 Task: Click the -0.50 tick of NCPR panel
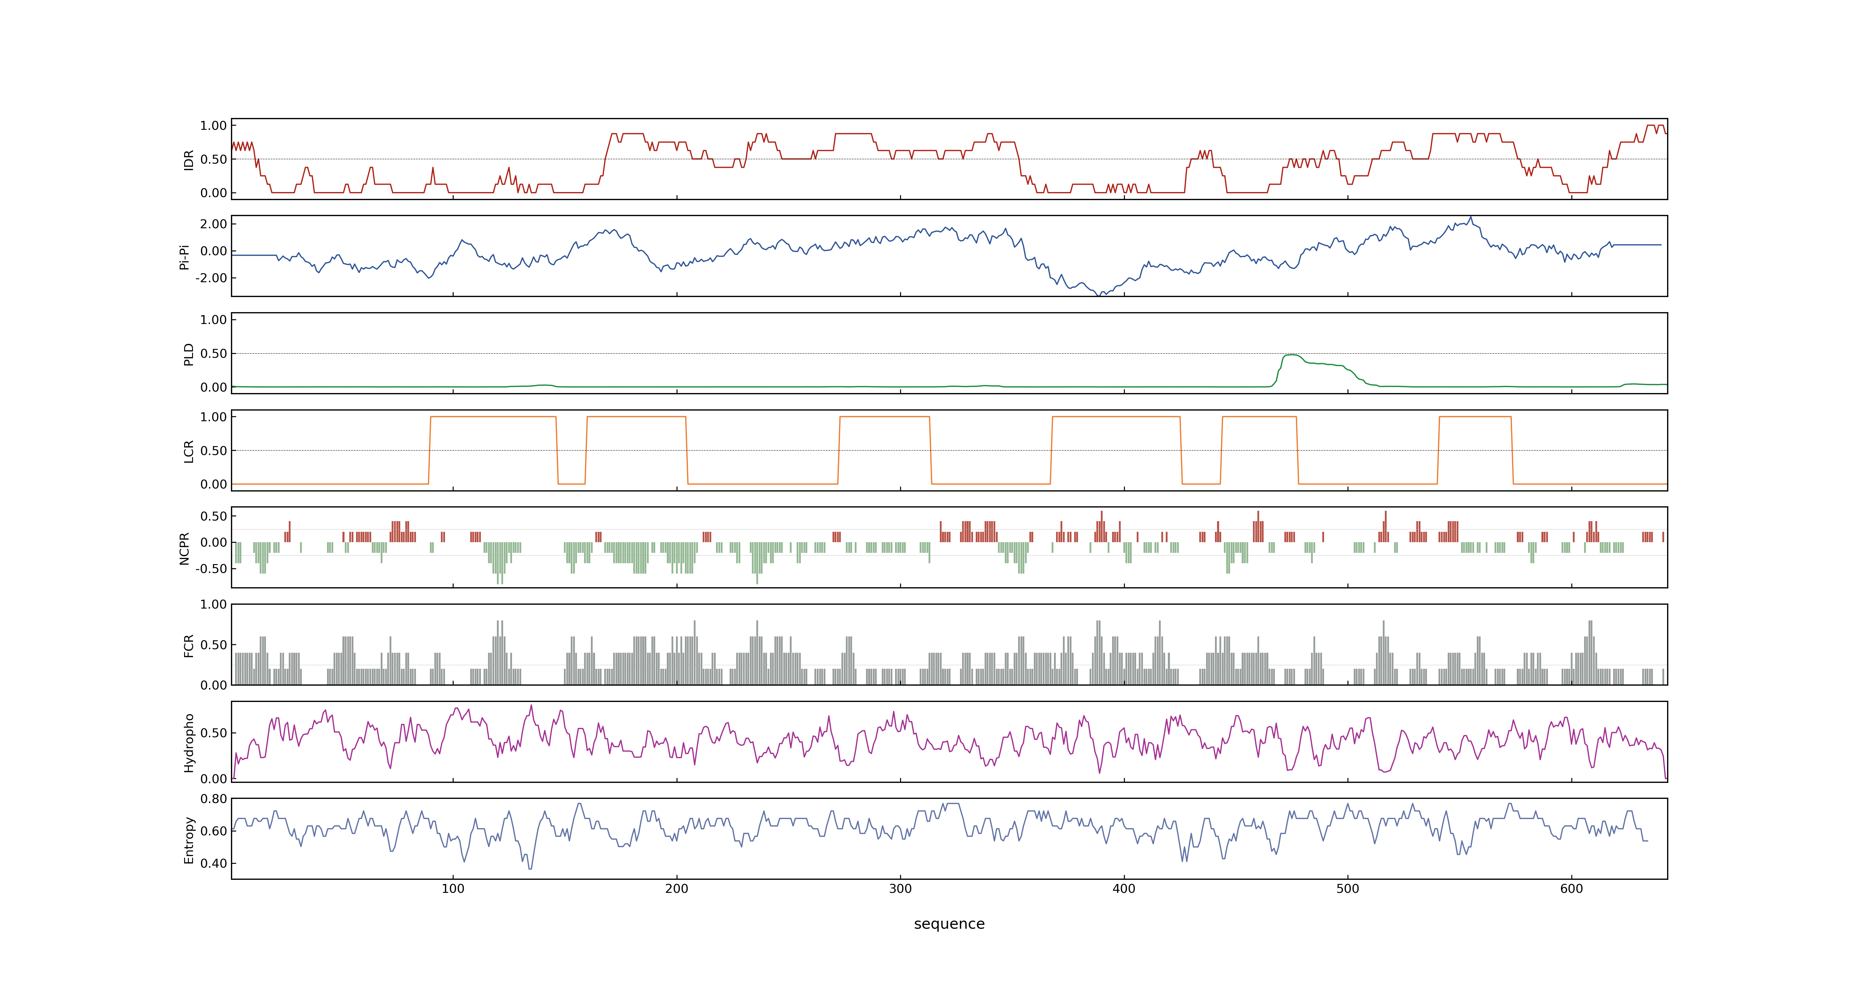coord(211,569)
